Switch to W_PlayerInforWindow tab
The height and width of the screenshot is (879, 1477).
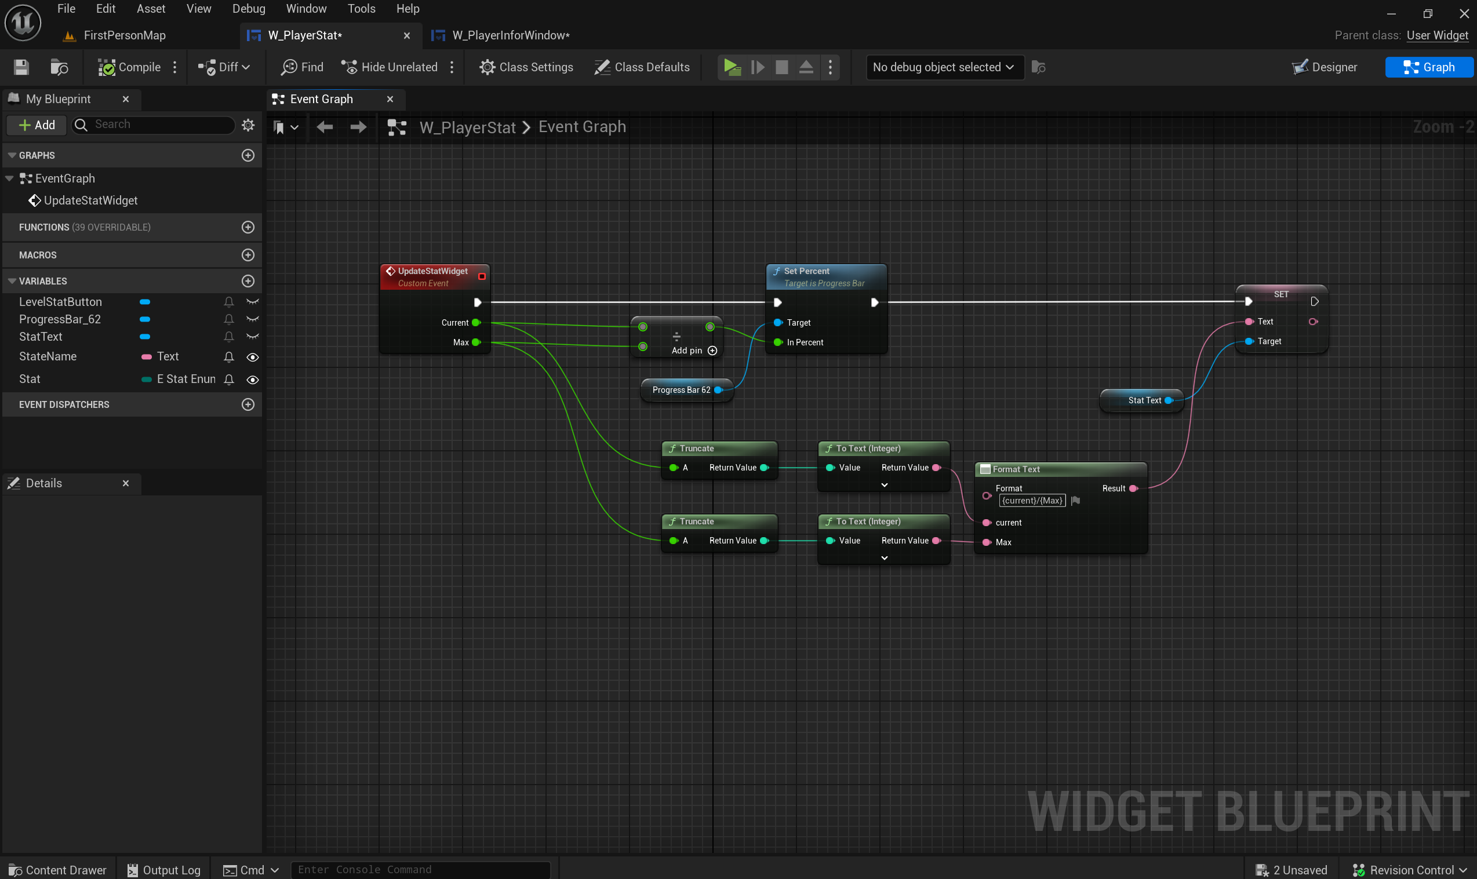click(x=510, y=35)
